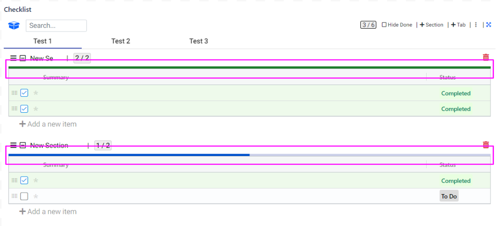Open the To Do status dropdown

coord(449,196)
